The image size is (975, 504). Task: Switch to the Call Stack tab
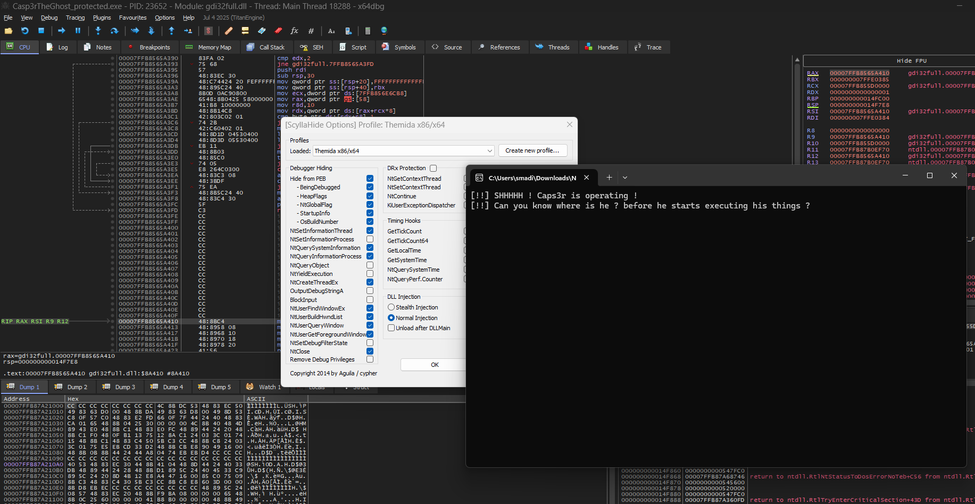pyautogui.click(x=266, y=47)
